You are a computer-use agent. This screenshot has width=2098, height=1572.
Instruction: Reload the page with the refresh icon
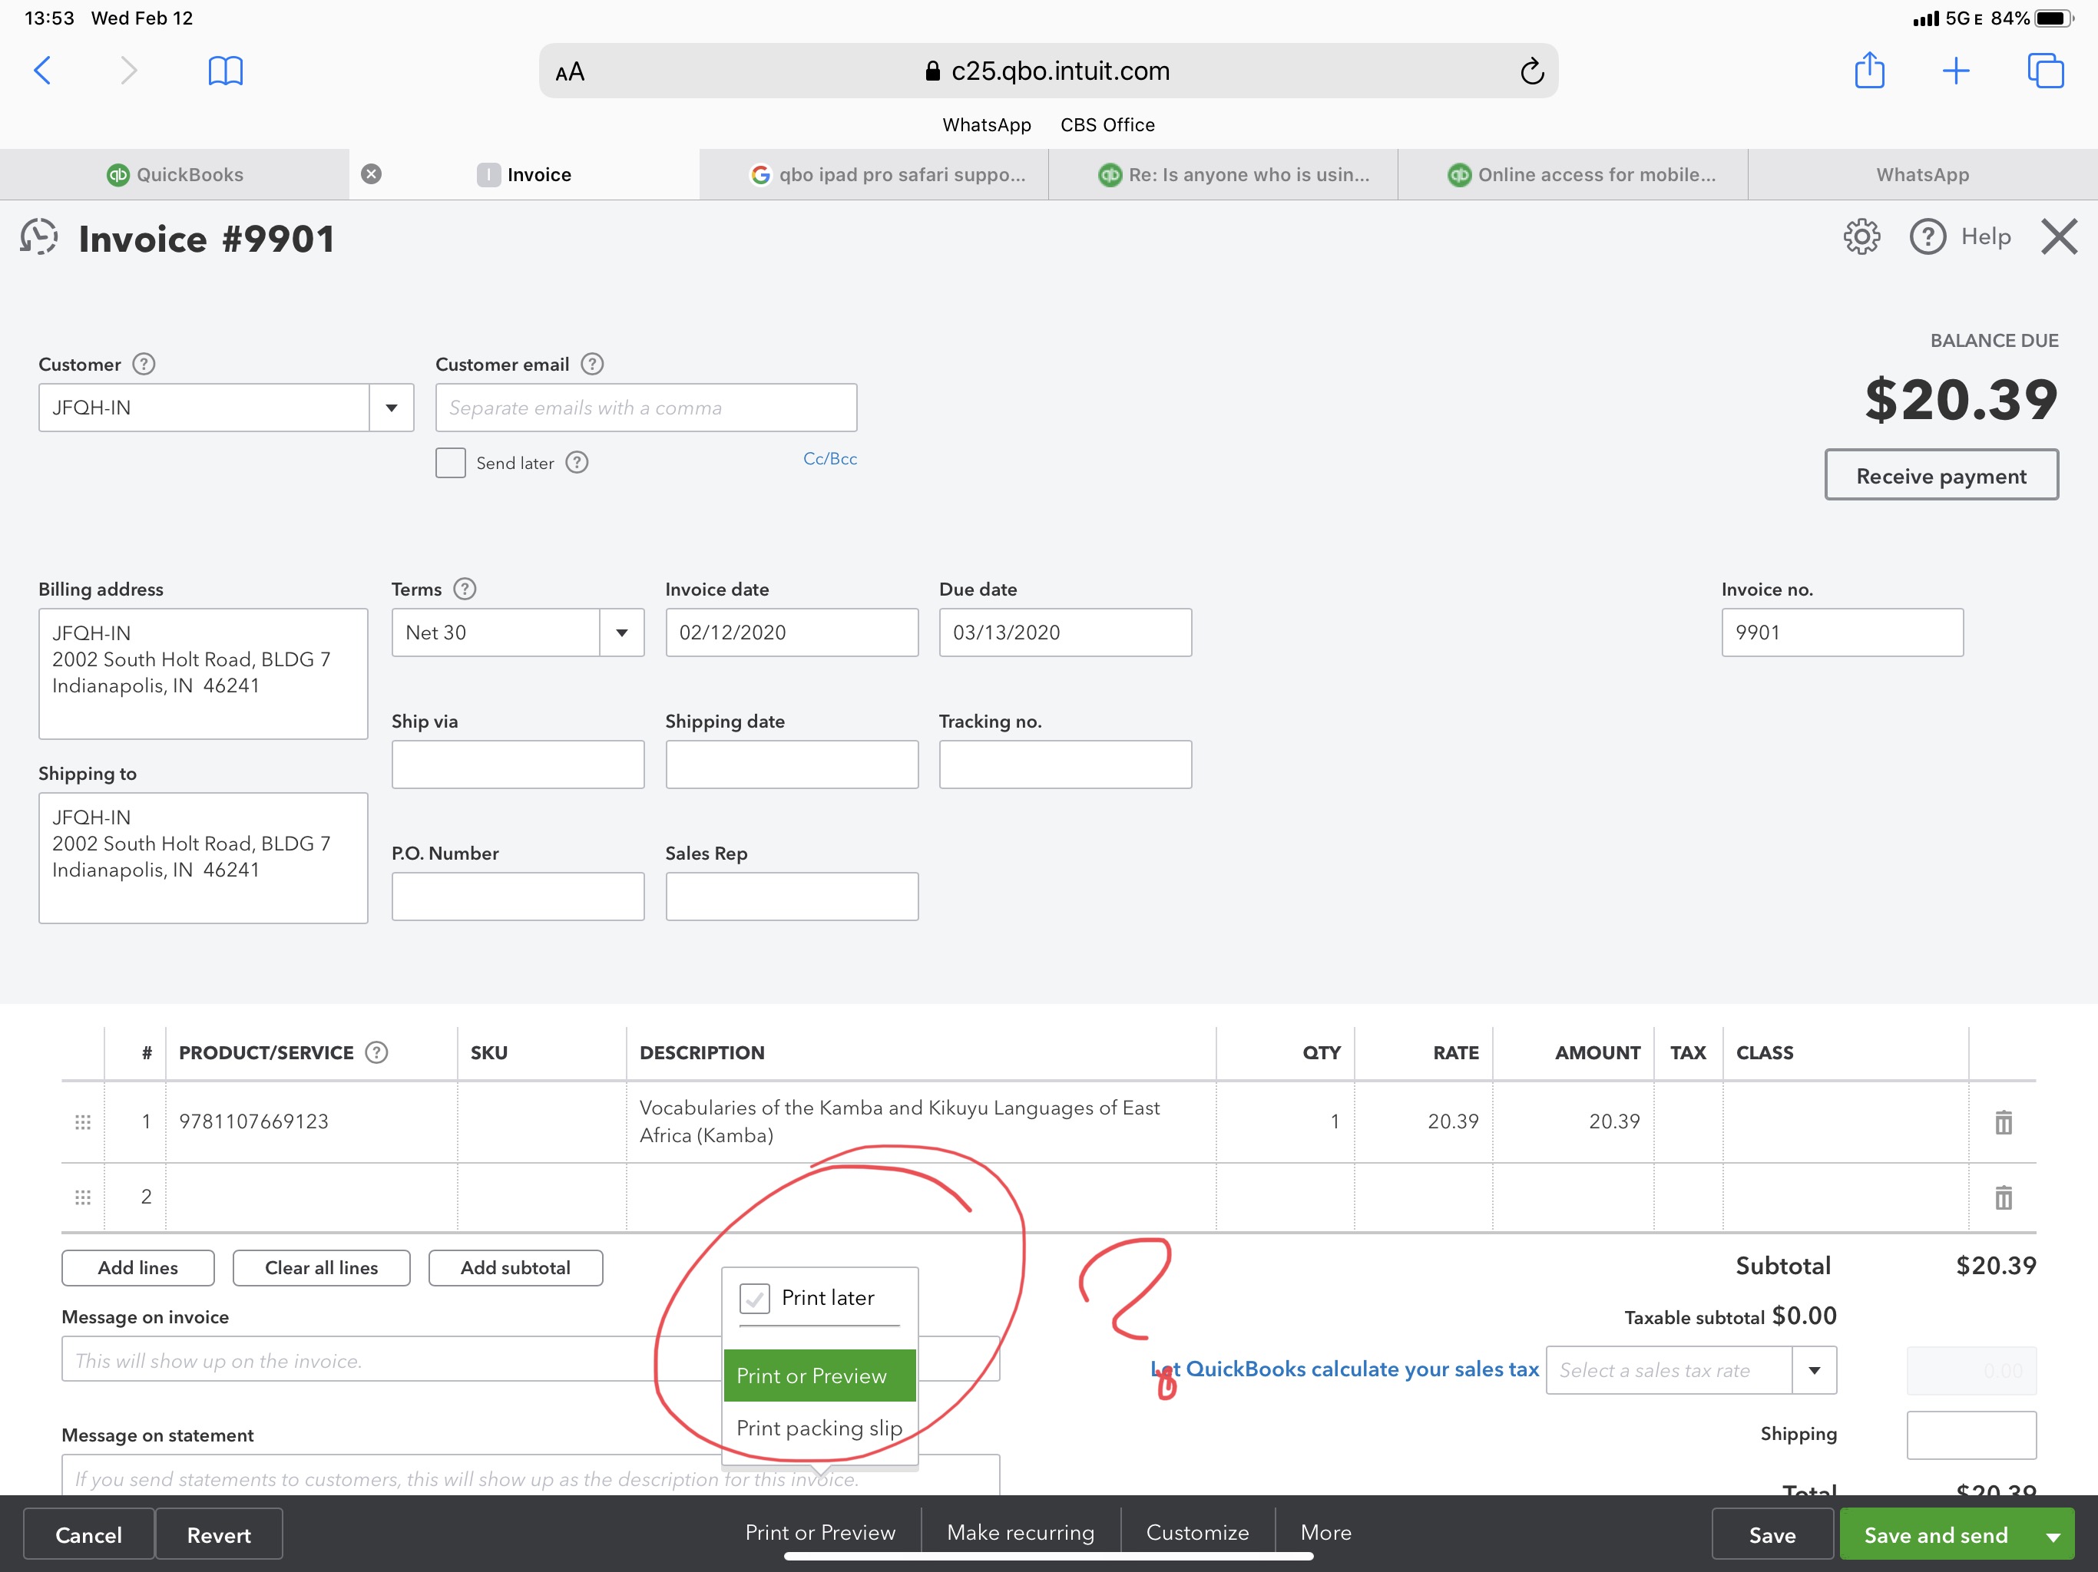[x=1530, y=71]
